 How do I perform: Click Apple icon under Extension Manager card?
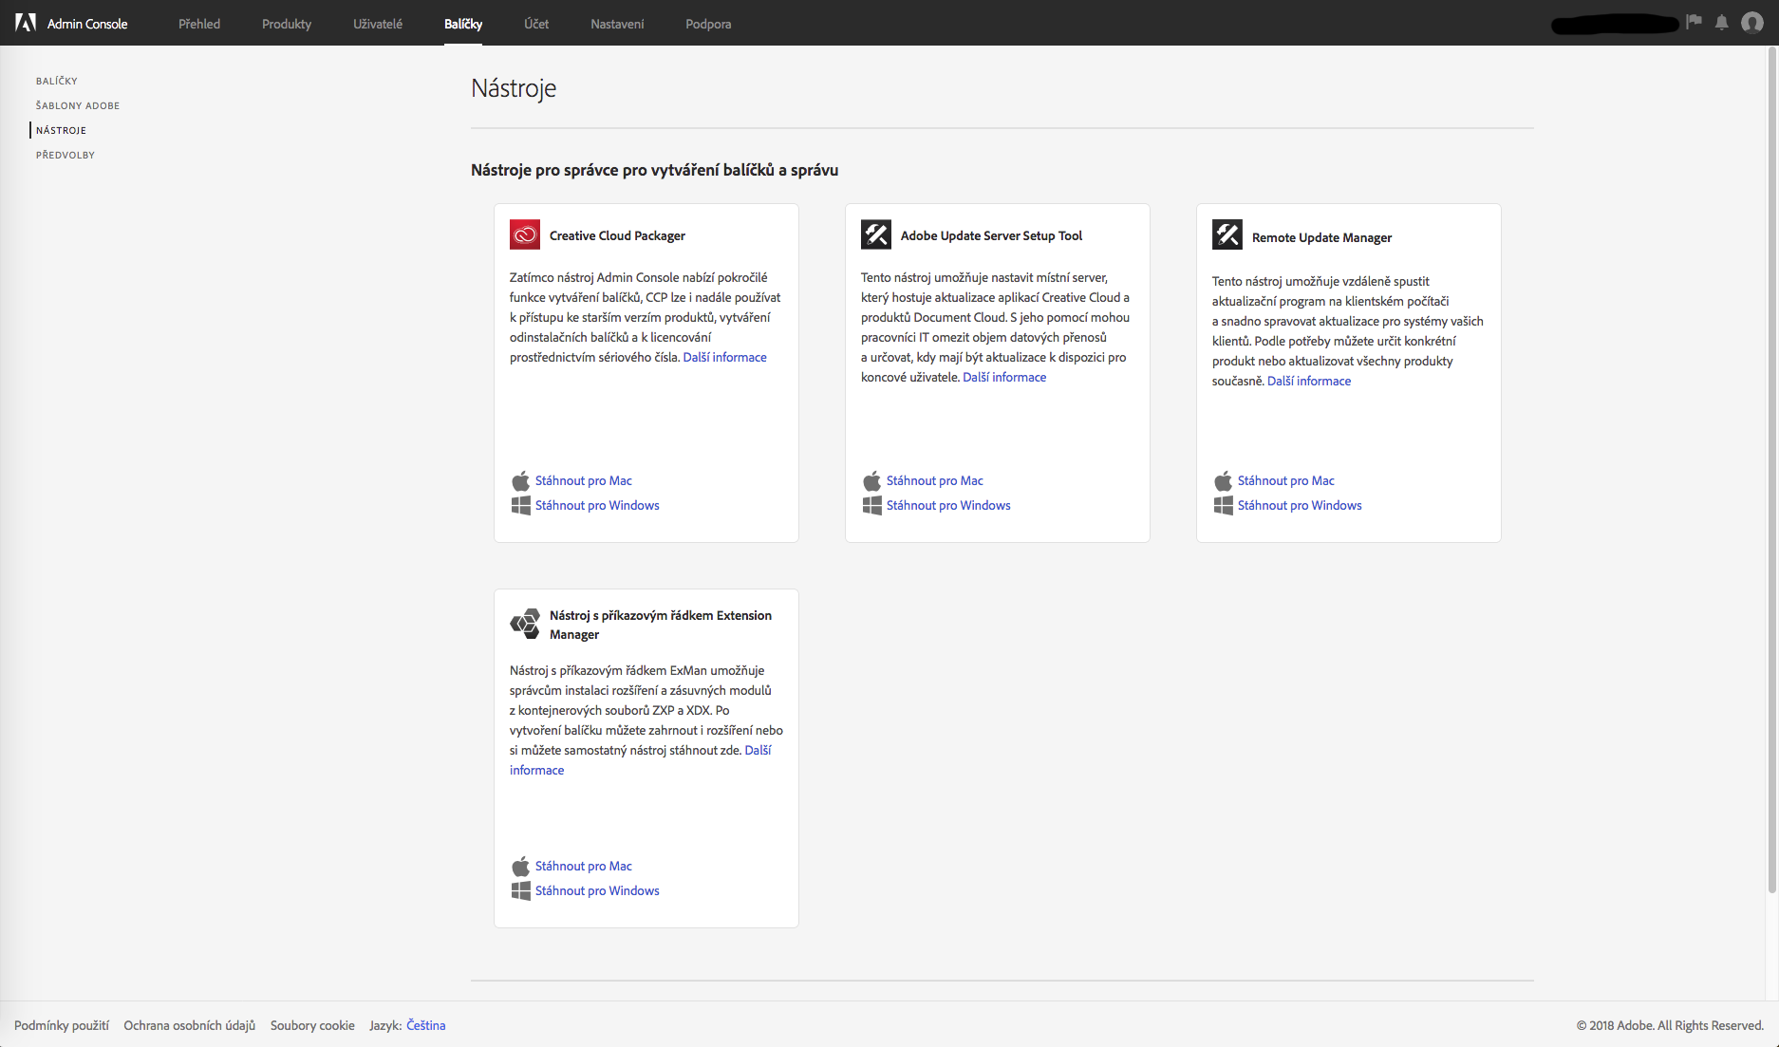[x=520, y=866]
